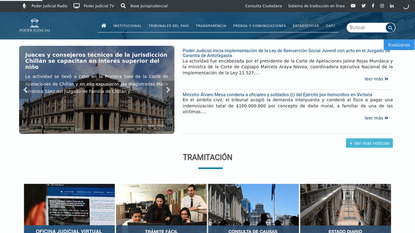Open the Tribunales del País menu

pyautogui.click(x=168, y=25)
